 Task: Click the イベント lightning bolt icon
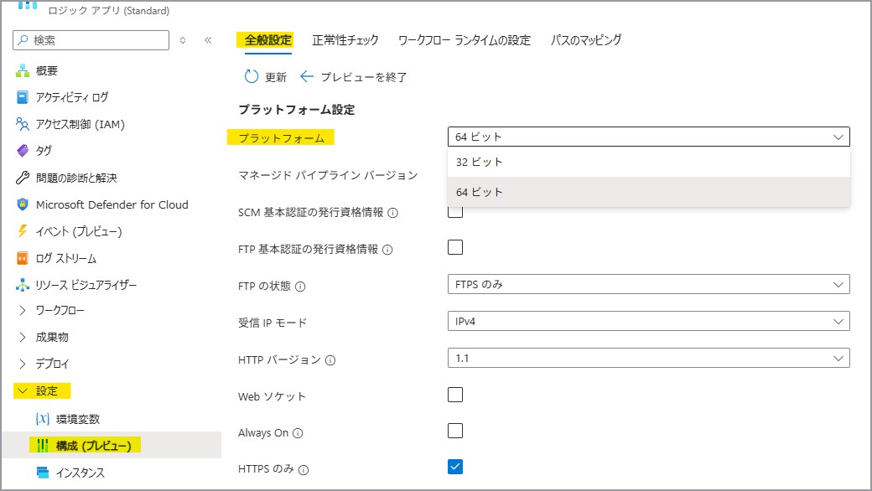pyautogui.click(x=23, y=231)
